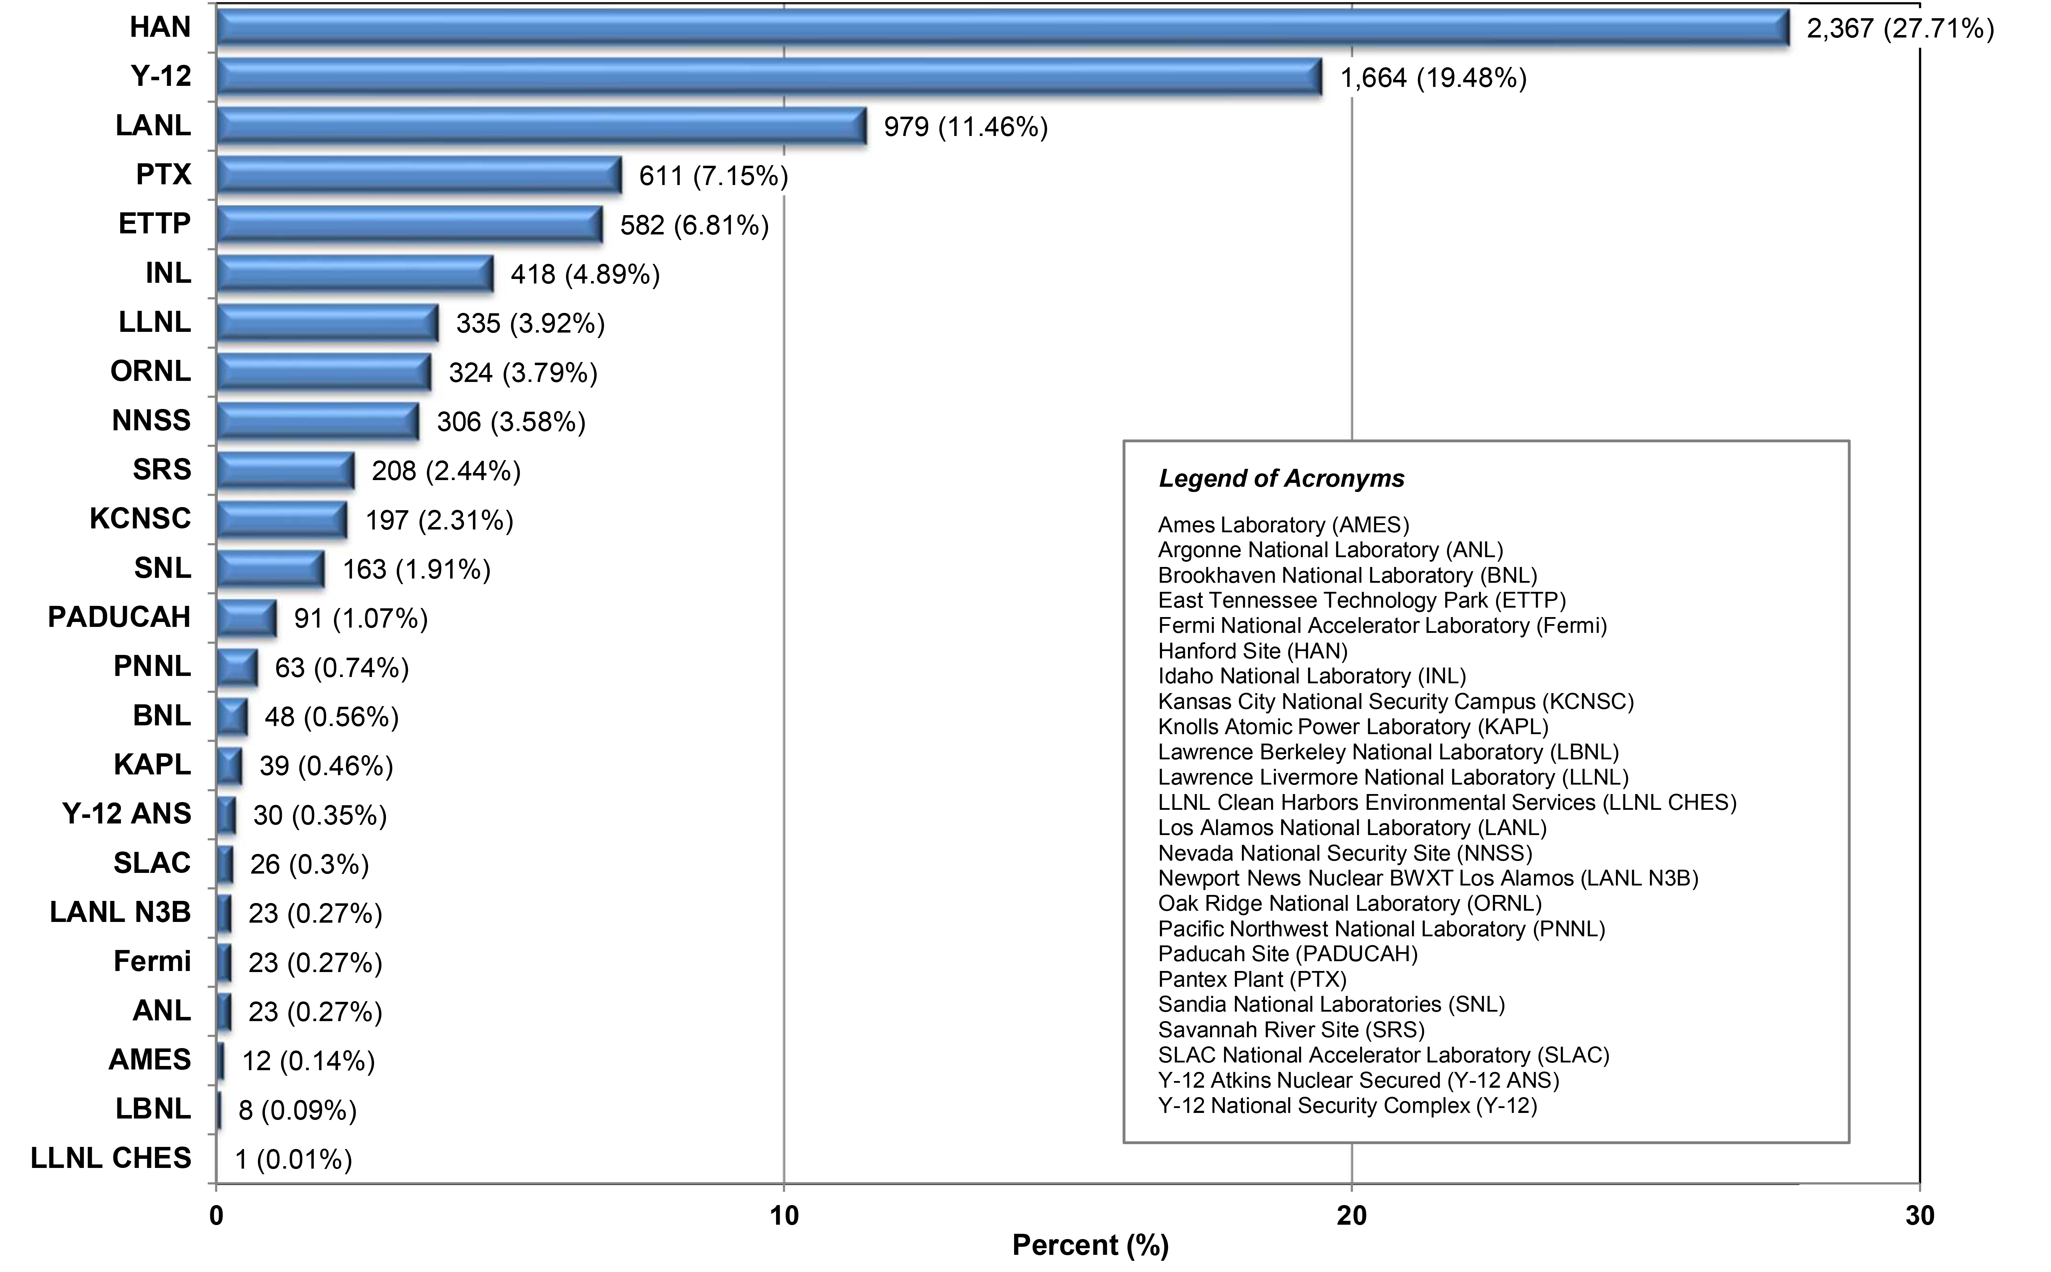Screen dimensions: 2051x1272
Task: Click 'Pantex Plant (PTX)' legend entry
Action: pyautogui.click(x=1252, y=979)
